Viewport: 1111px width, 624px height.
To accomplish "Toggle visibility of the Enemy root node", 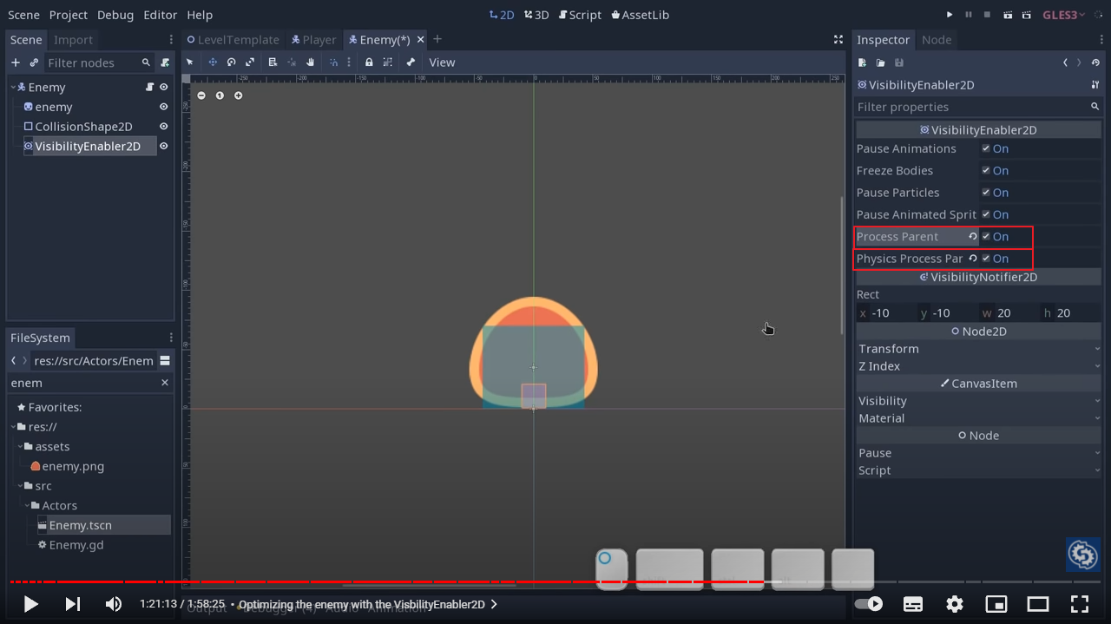I will click(x=163, y=87).
